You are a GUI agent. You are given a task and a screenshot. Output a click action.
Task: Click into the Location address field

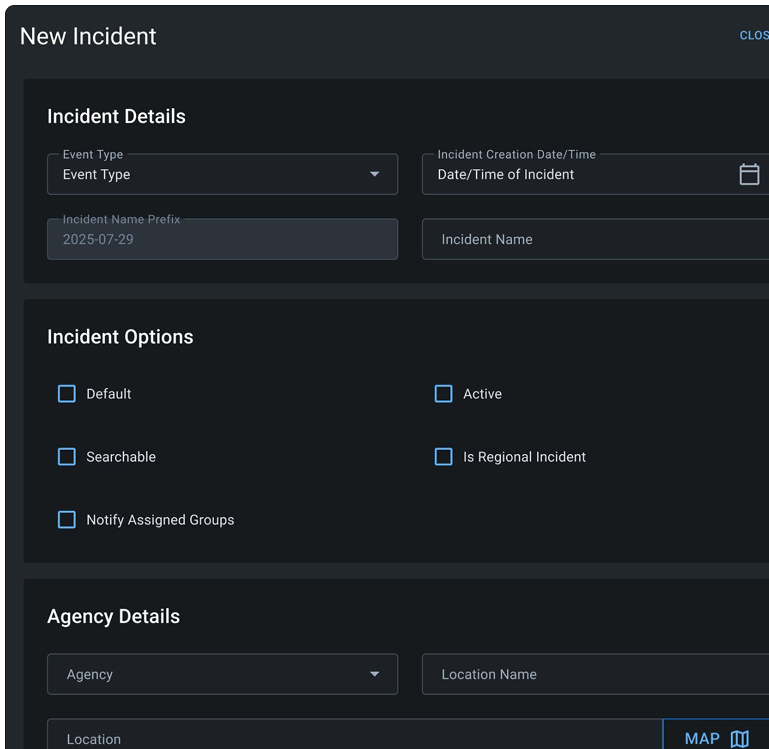pos(354,738)
